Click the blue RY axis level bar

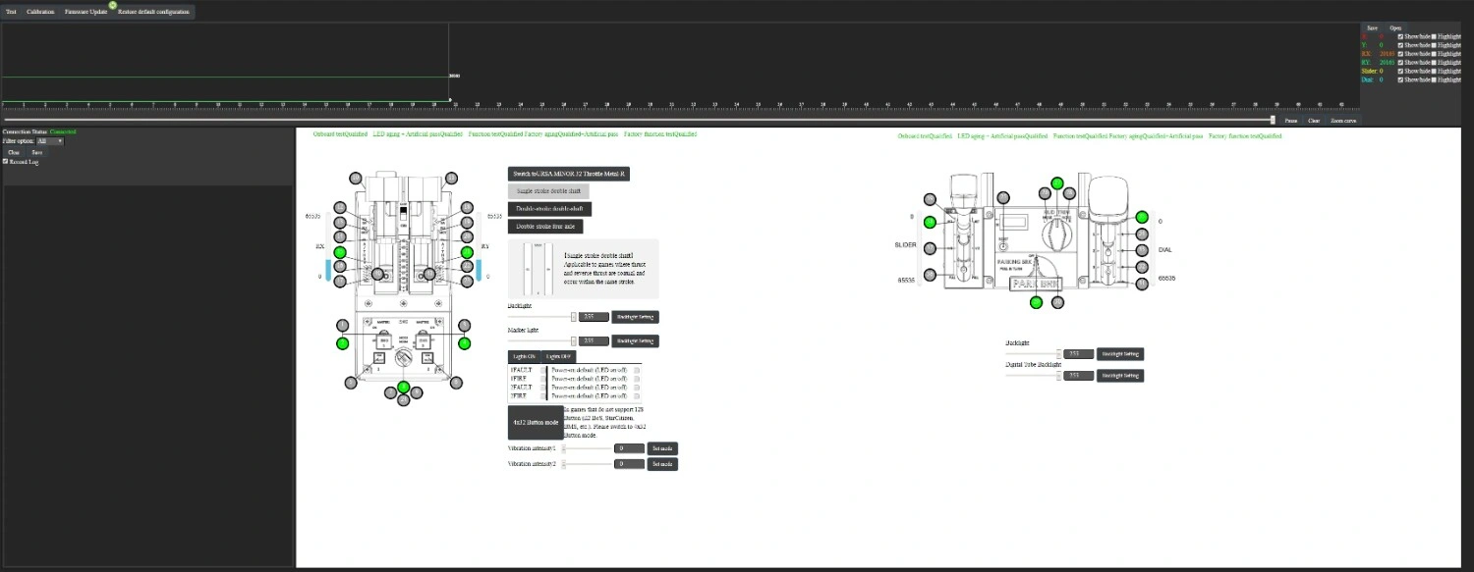point(479,271)
